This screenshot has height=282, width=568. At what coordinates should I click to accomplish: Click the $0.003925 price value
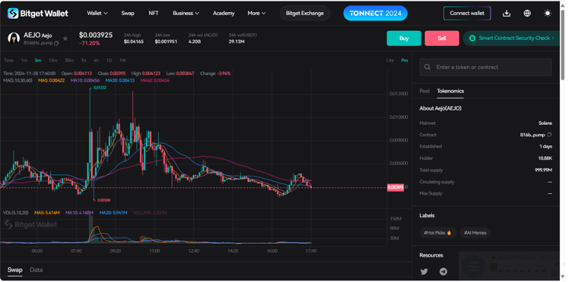point(96,35)
